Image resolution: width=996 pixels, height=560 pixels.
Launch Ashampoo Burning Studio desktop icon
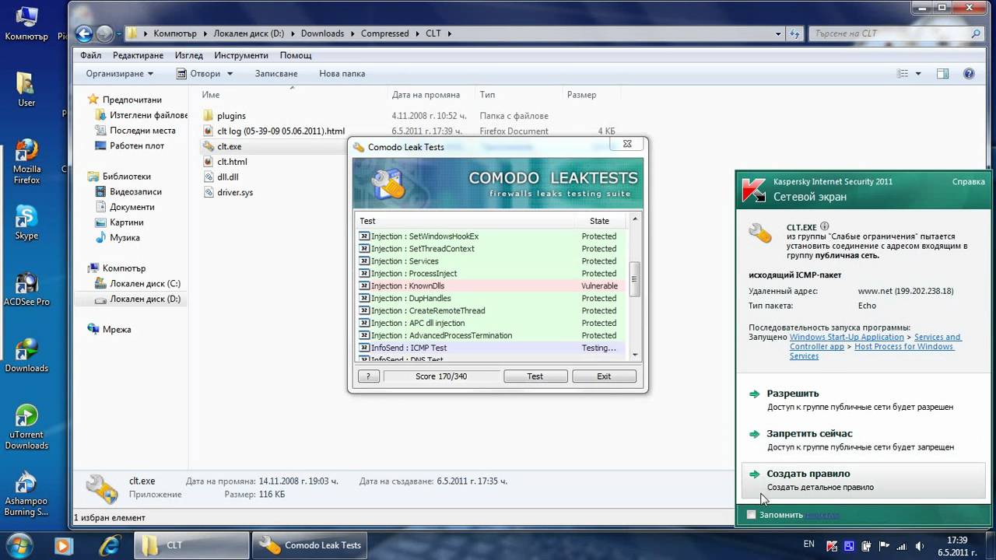(x=26, y=493)
